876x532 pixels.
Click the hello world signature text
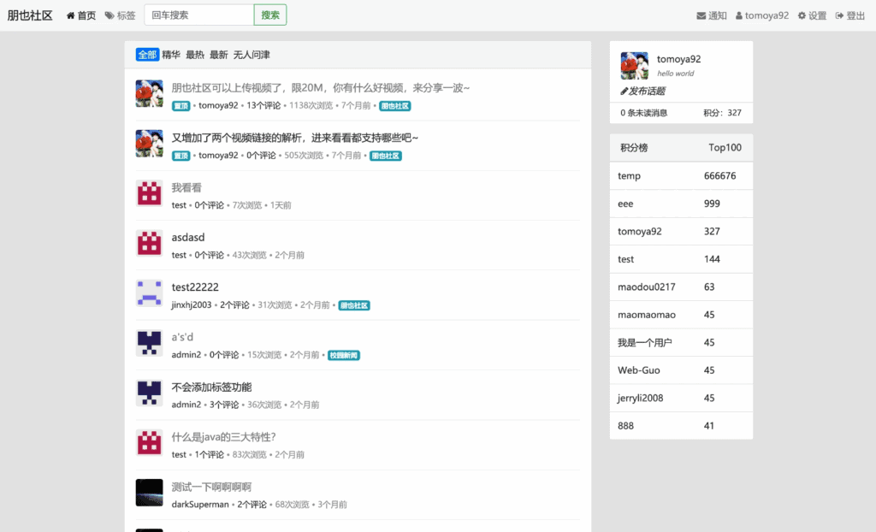(676, 74)
